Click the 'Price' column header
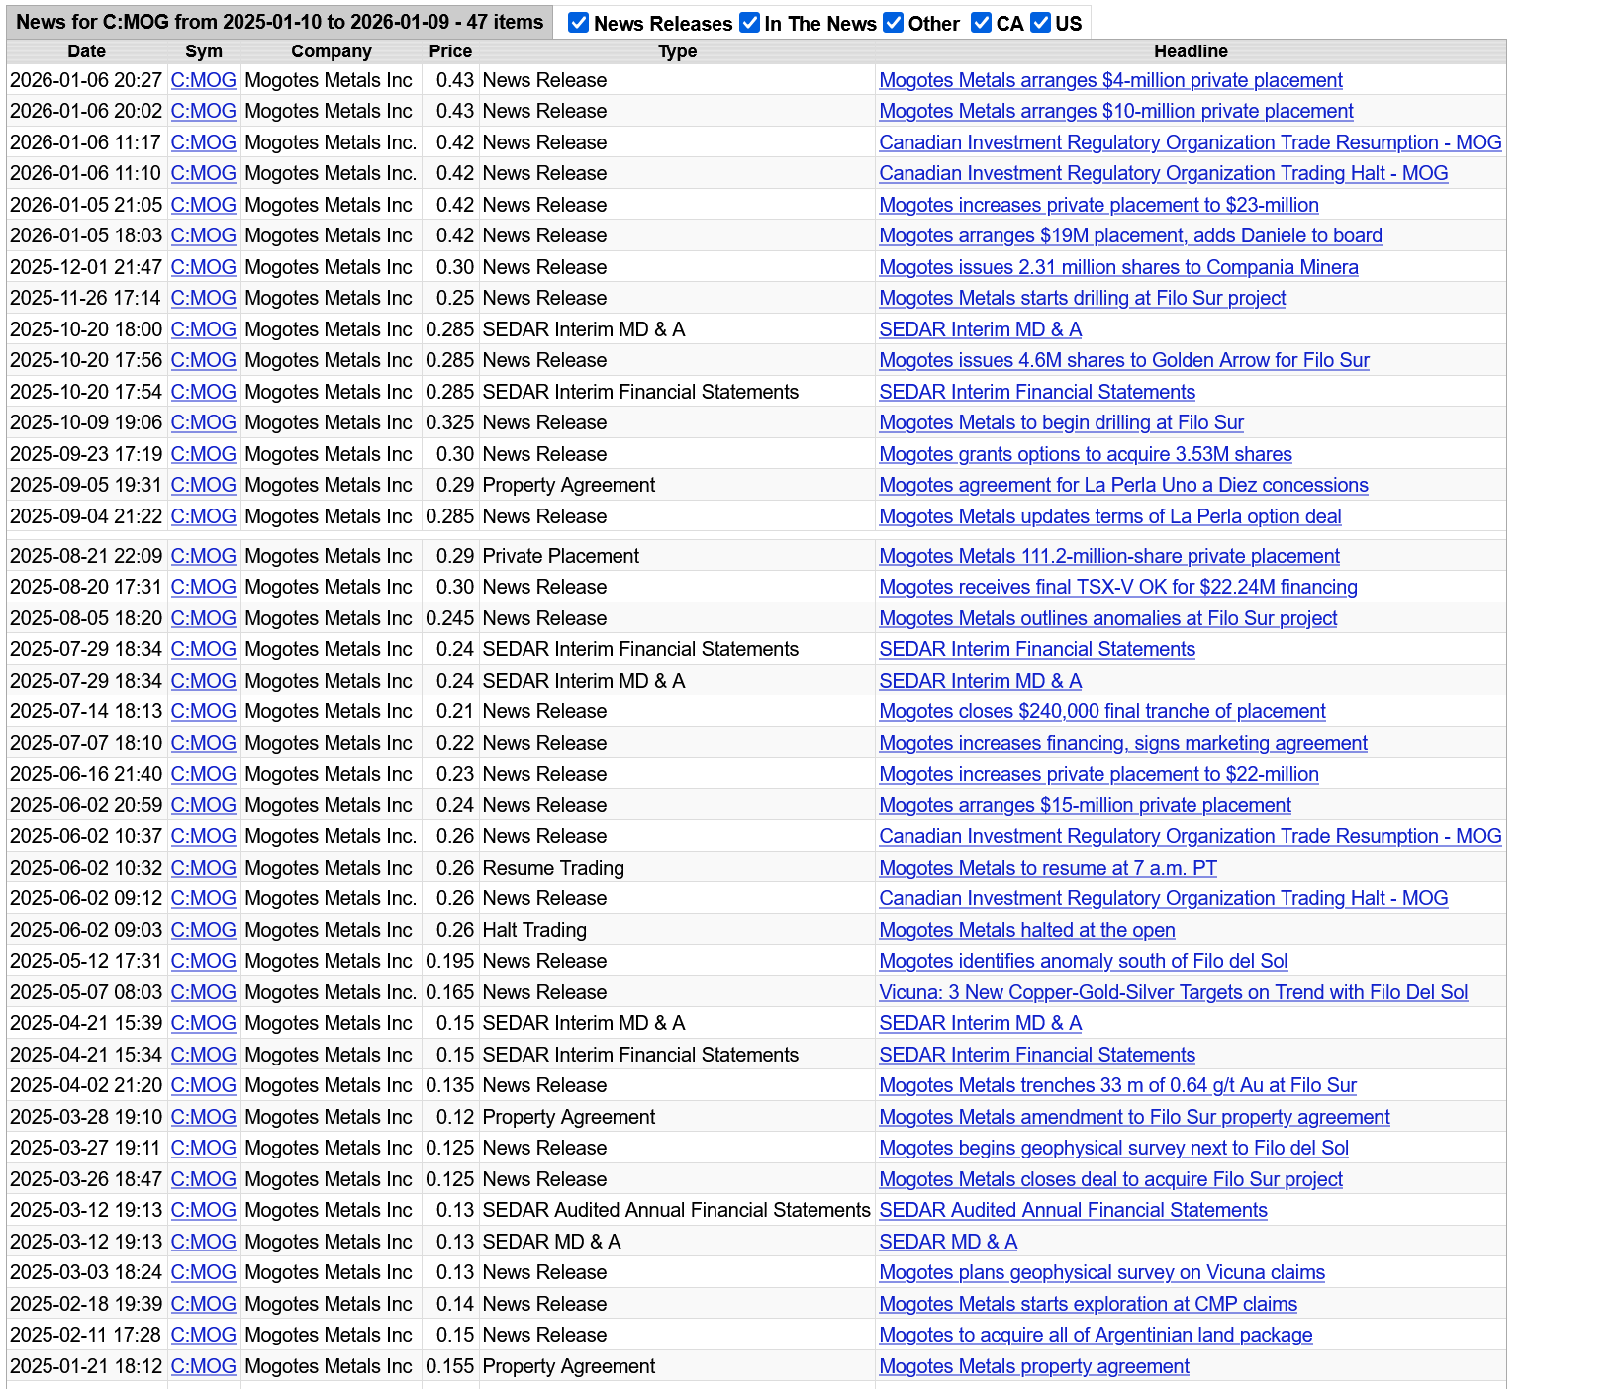This screenshot has width=1621, height=1389. click(450, 51)
